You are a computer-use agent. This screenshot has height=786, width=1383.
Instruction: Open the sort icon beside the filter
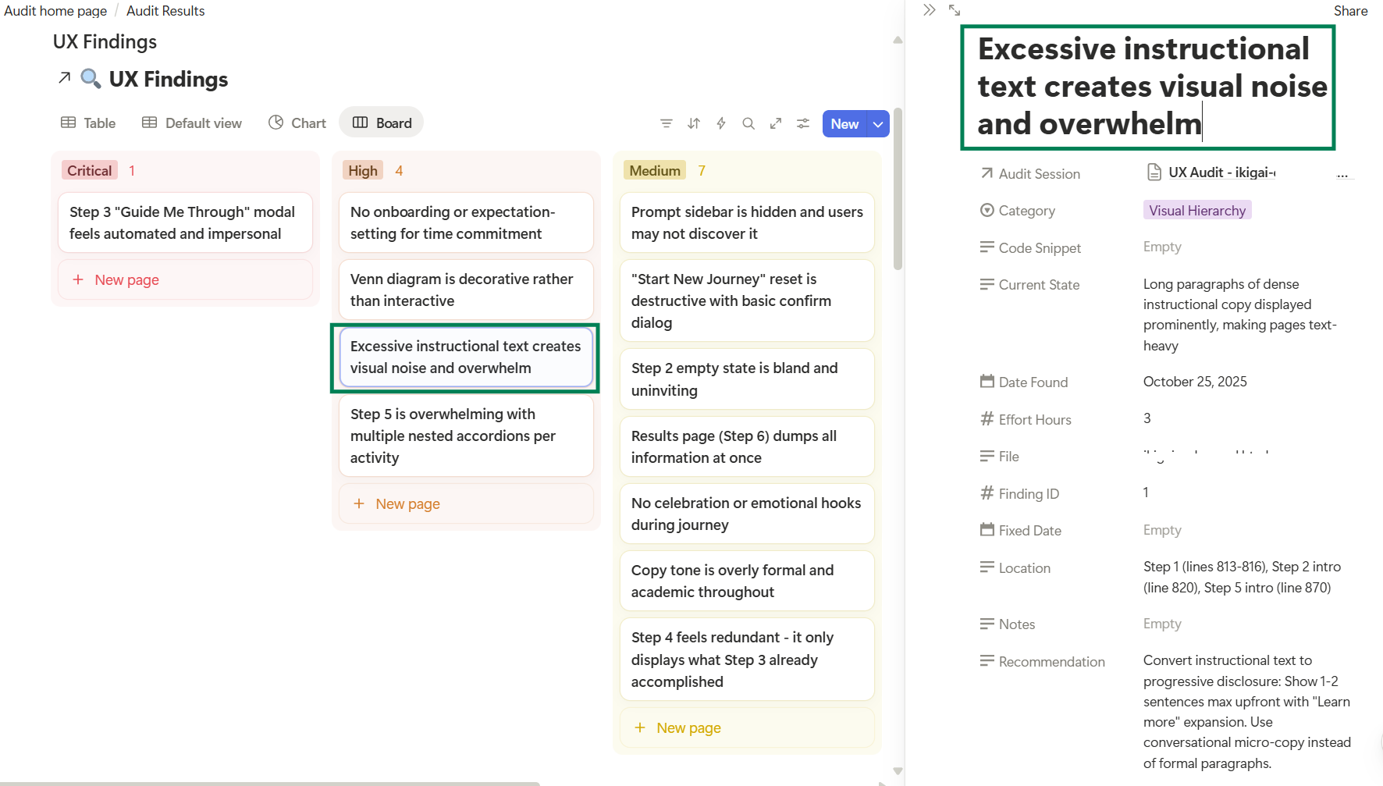[x=693, y=123]
